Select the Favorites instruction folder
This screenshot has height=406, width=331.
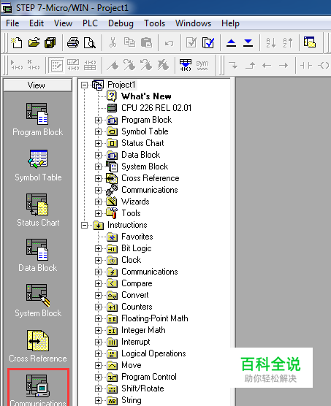coord(137,237)
